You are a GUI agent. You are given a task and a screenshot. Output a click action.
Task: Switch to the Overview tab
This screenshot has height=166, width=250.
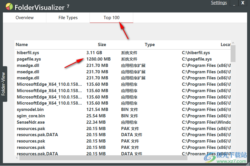(25, 18)
